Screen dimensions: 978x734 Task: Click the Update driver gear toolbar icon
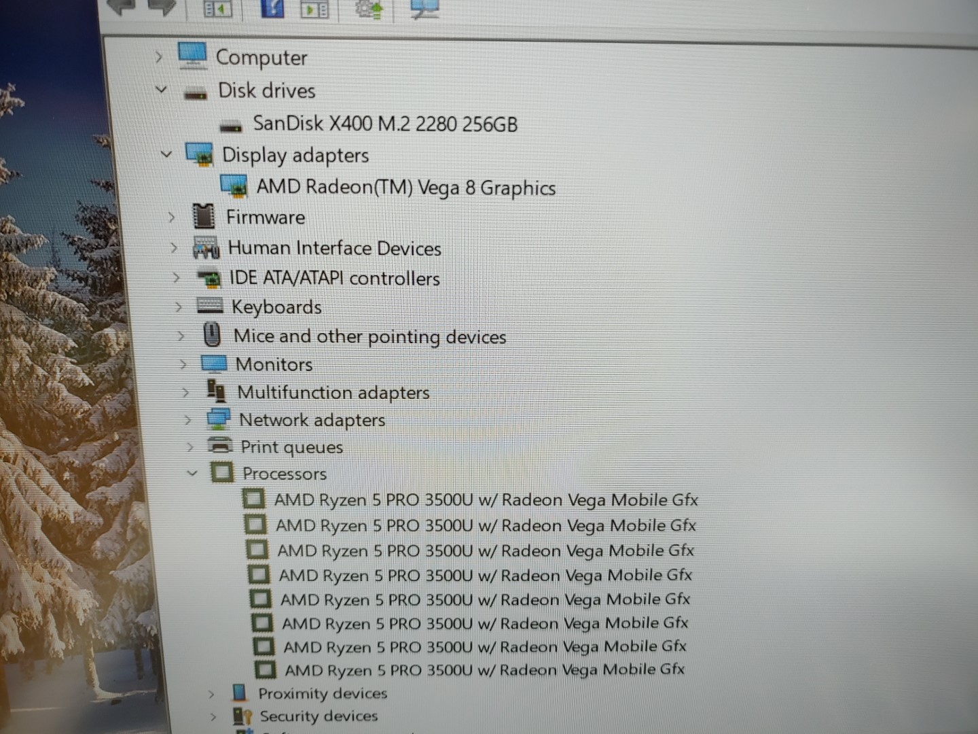tap(369, 8)
